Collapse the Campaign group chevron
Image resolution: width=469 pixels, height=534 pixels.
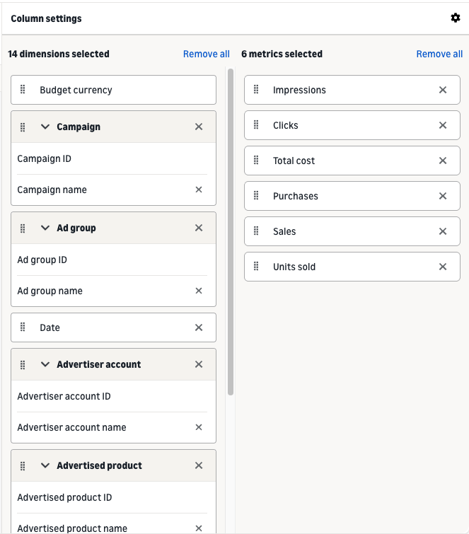pos(45,127)
